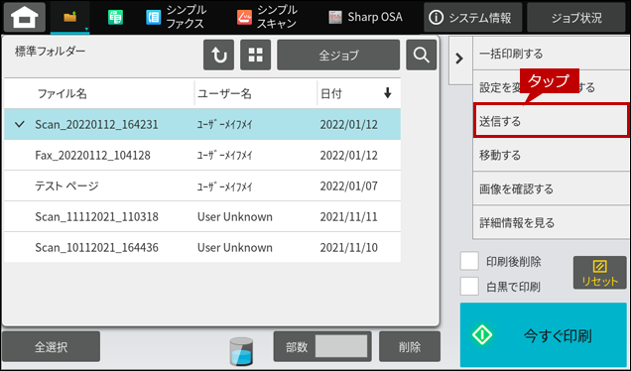Go up one folder level arrow icon
631x371 pixels.
tap(218, 56)
